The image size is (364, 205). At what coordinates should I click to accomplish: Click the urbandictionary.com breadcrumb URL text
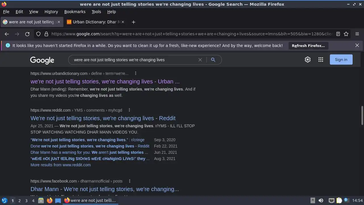[79, 73]
